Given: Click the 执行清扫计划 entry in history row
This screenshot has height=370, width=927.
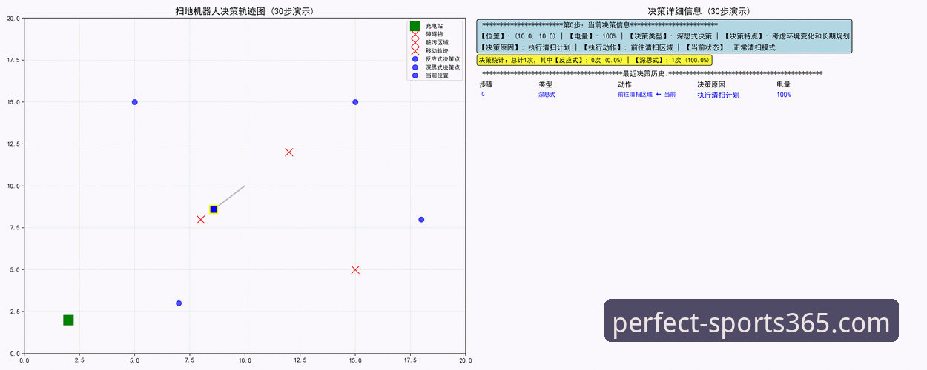Looking at the screenshot, I should 718,95.
